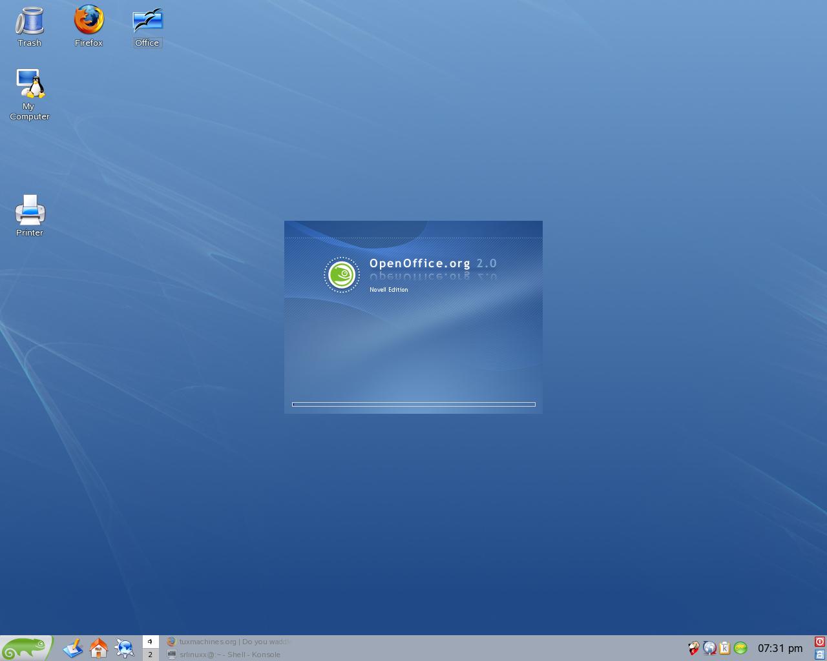This screenshot has height=661, width=827.
Task: Activate the tuxmachines.org Firefox taskbar entry
Action: (229, 642)
